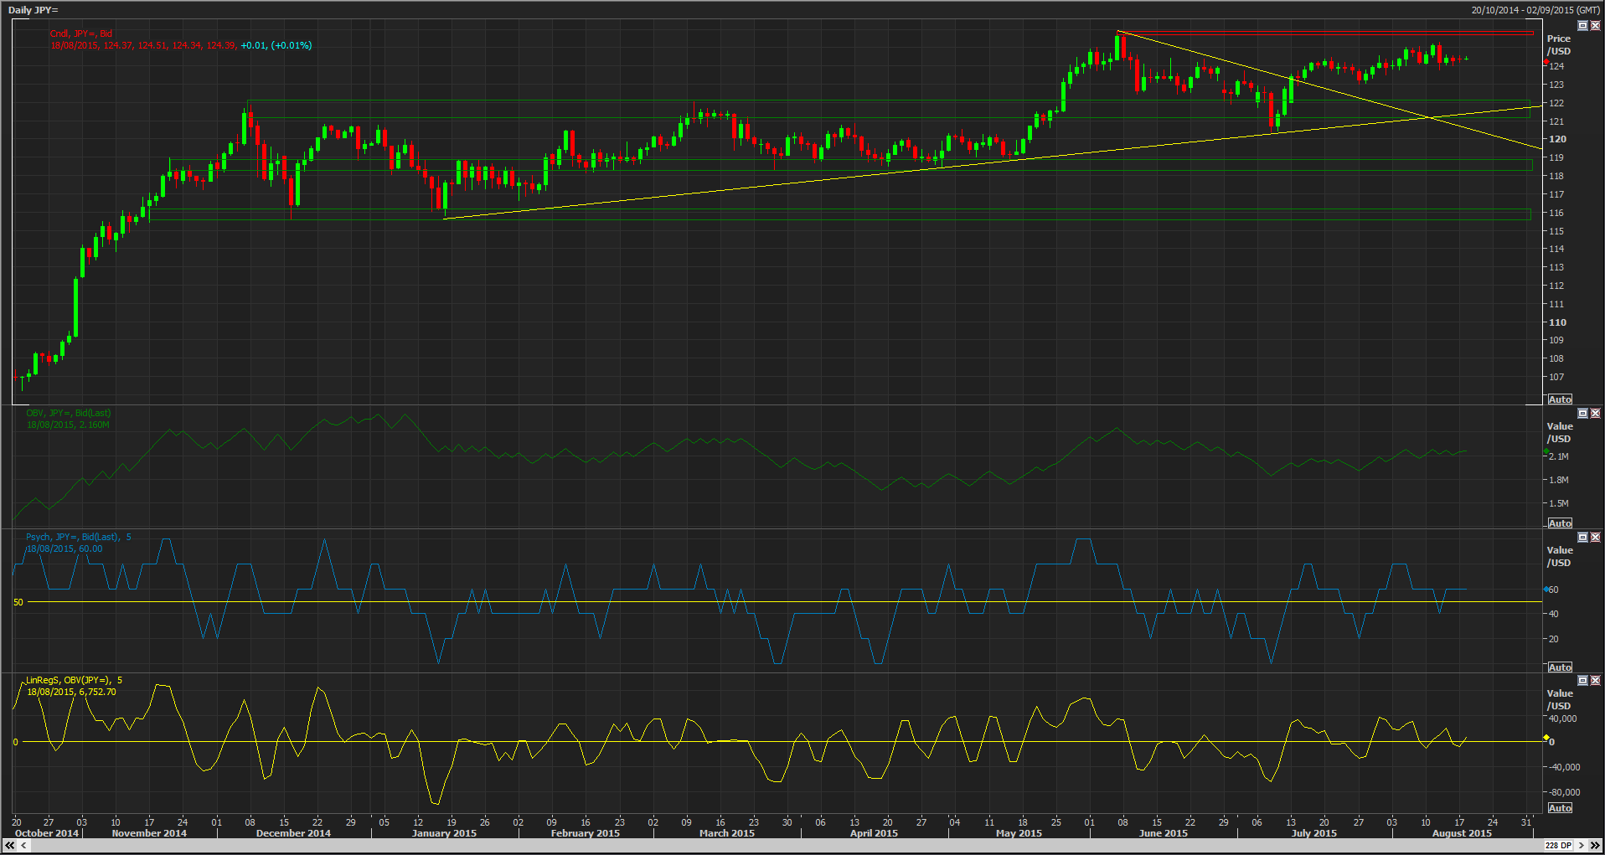Viewport: 1605px width, 855px height.
Task: Close the OBV indicator pane
Action: click(x=1595, y=414)
